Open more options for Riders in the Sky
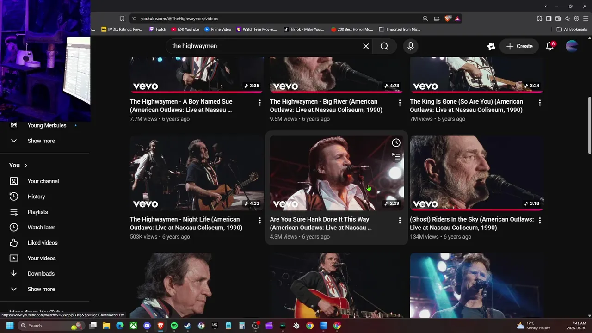 pyautogui.click(x=540, y=221)
